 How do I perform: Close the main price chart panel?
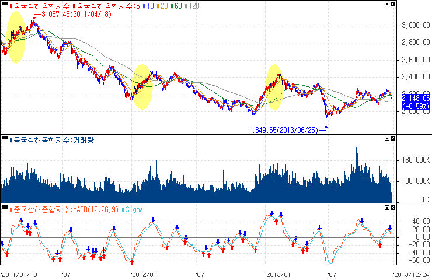click(x=393, y=4)
